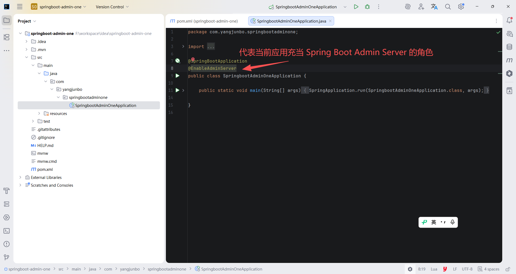Image resolution: width=516 pixels, height=274 pixels.
Task: Click the cursor position 8:19 indicator
Action: [422, 269]
